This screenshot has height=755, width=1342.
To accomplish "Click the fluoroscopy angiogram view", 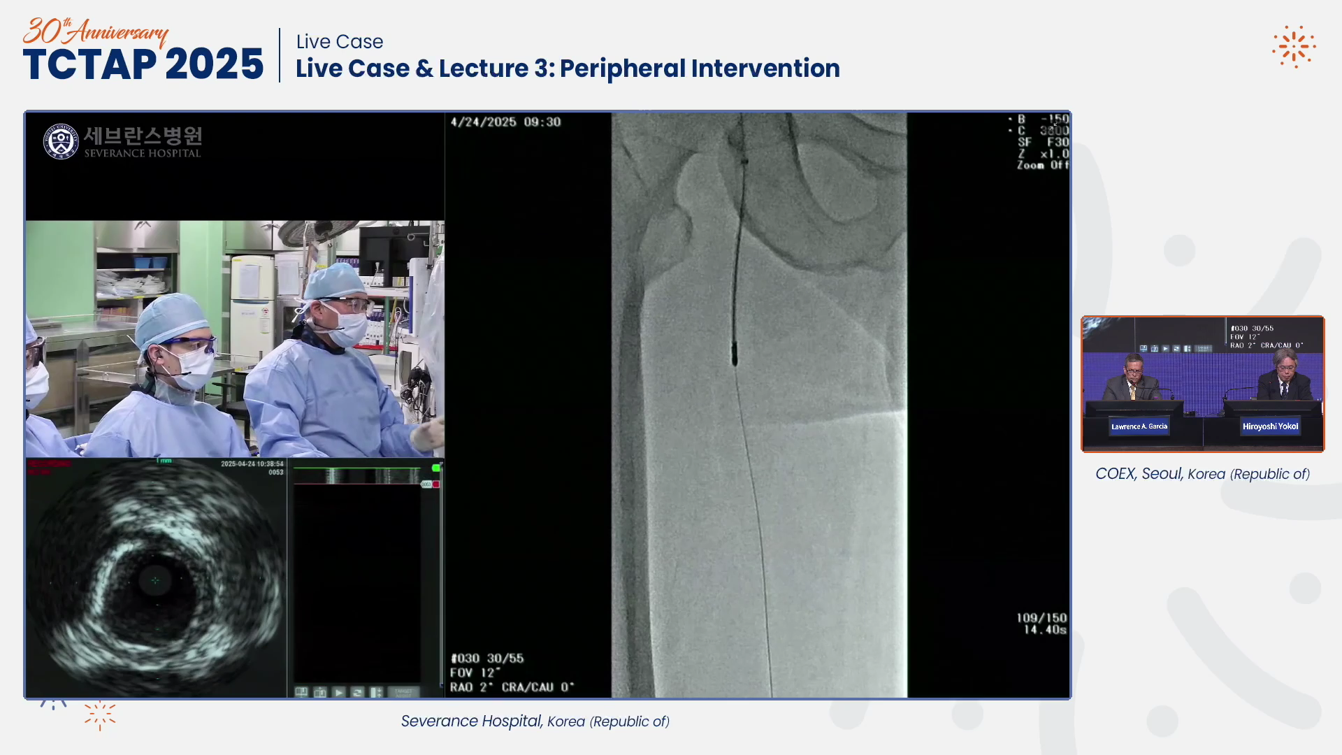I will pyautogui.click(x=759, y=405).
